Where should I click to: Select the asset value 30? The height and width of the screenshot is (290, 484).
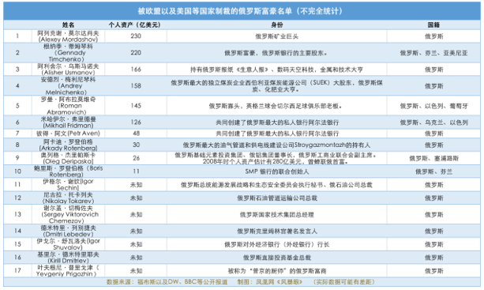136,145
